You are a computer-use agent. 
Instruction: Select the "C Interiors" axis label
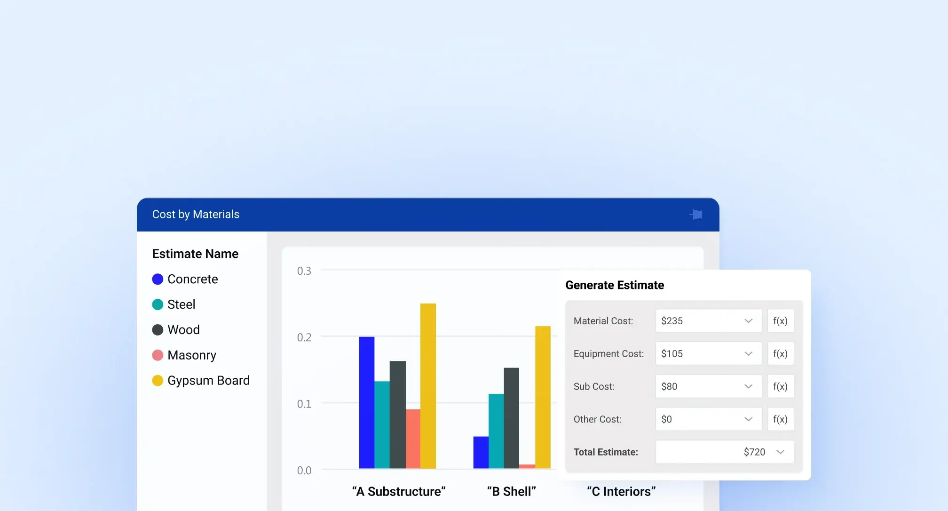tap(621, 491)
